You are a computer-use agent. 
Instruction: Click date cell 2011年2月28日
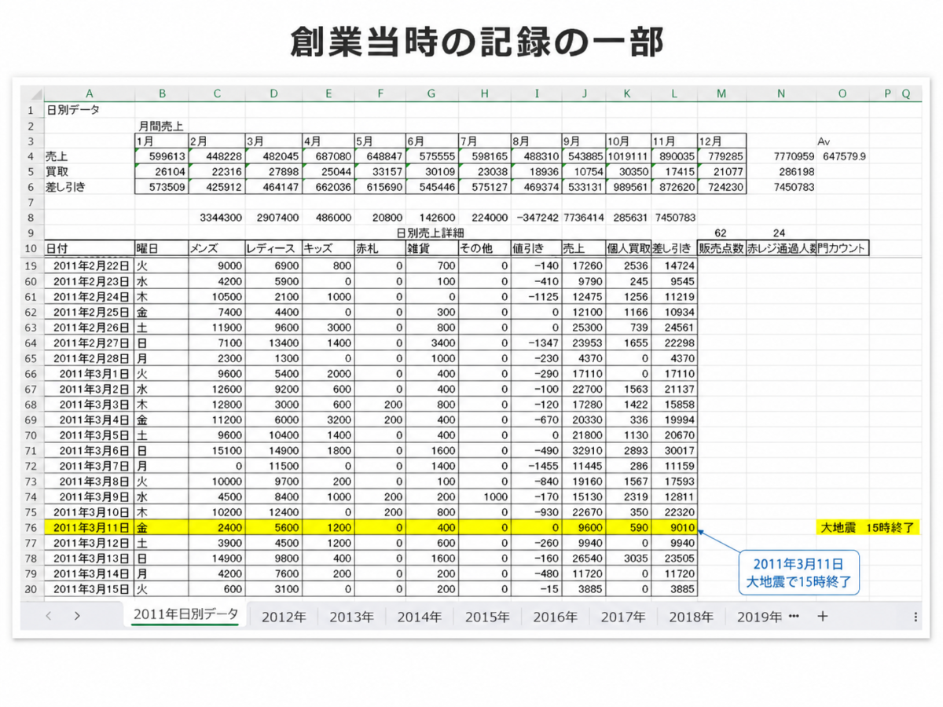(x=90, y=358)
